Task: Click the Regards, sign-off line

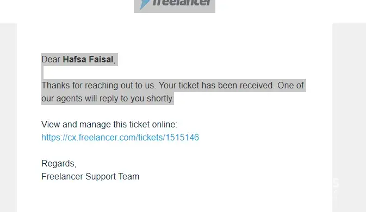Action: pos(59,164)
